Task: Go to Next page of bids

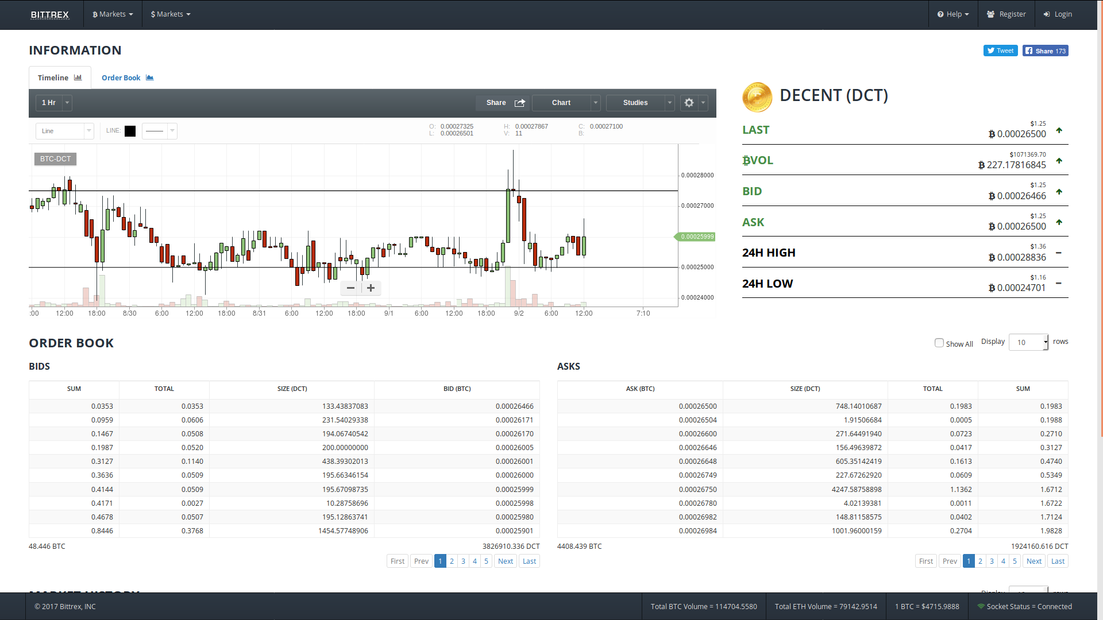Action: click(x=506, y=561)
